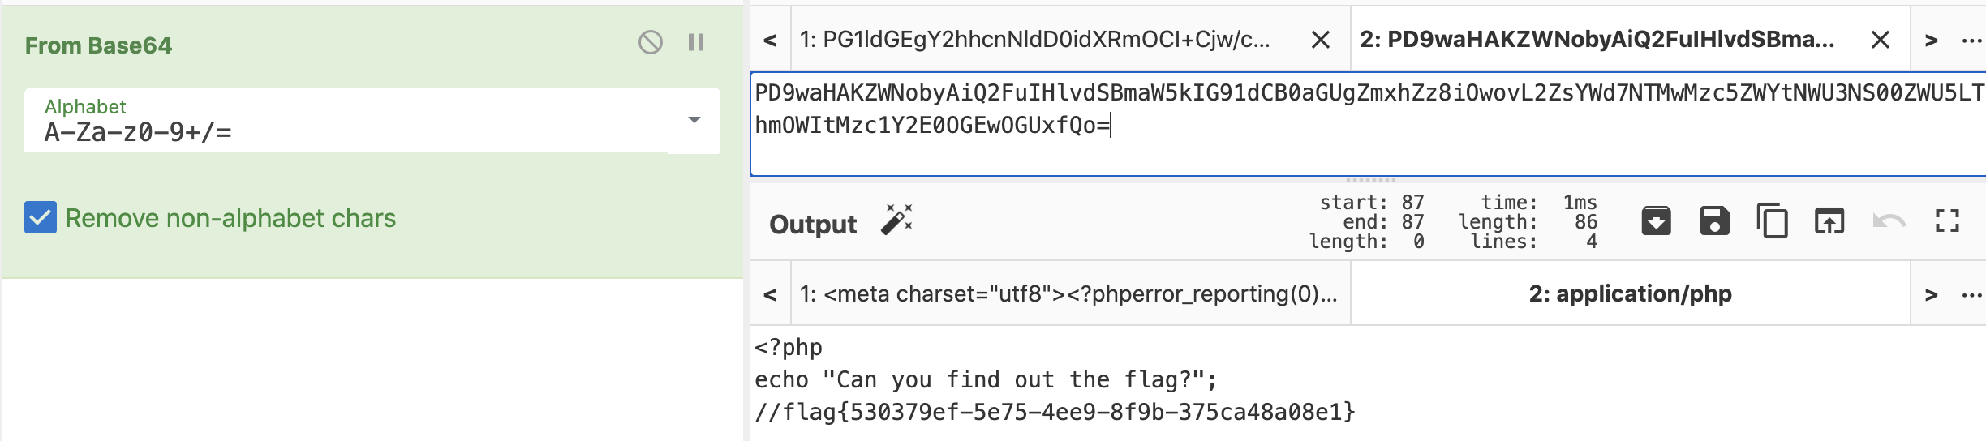Viewport: 1986px width, 441px height.
Task: Close input tab 1
Action: click(1320, 40)
